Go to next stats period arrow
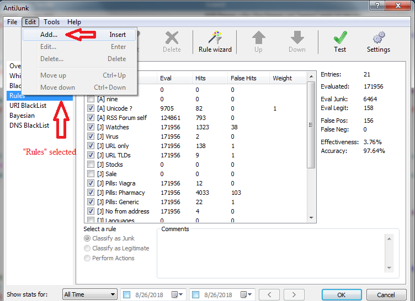This screenshot has width=415, height=301. pos(294,294)
